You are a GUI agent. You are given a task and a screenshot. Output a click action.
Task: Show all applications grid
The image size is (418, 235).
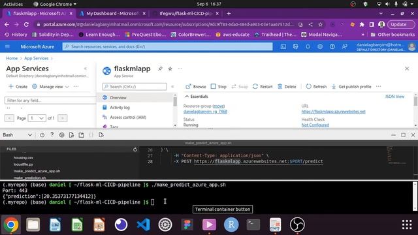(x=407, y=225)
